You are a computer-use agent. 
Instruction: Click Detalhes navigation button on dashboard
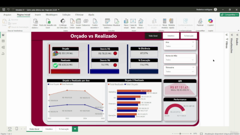pos(171,36)
